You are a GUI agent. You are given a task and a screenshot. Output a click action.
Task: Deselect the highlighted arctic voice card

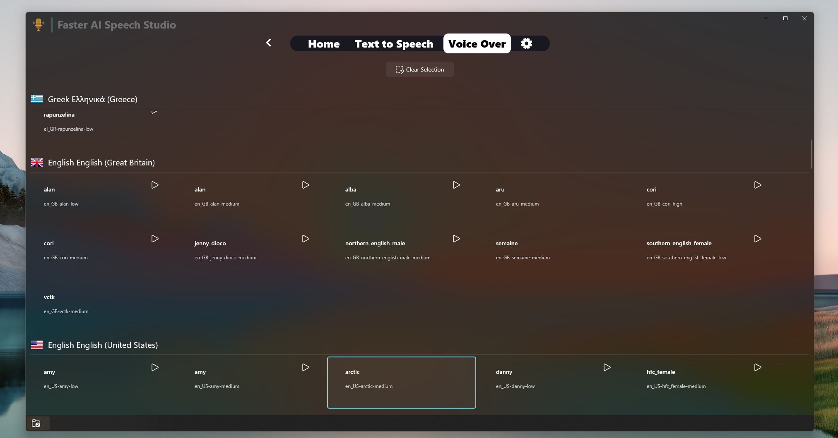tap(401, 382)
